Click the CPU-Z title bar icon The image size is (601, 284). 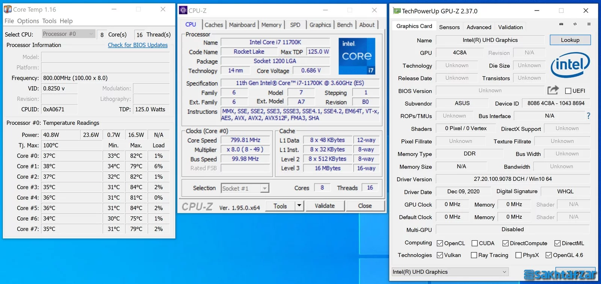(183, 10)
